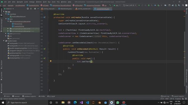188x105 pixels.
Task: Open VS Code from the taskbar
Action: pyautogui.click(x=88, y=102)
